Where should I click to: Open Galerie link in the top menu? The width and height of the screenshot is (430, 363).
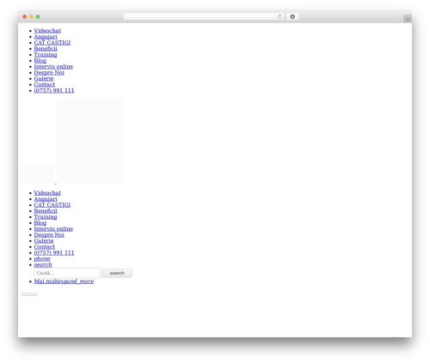coord(44,79)
